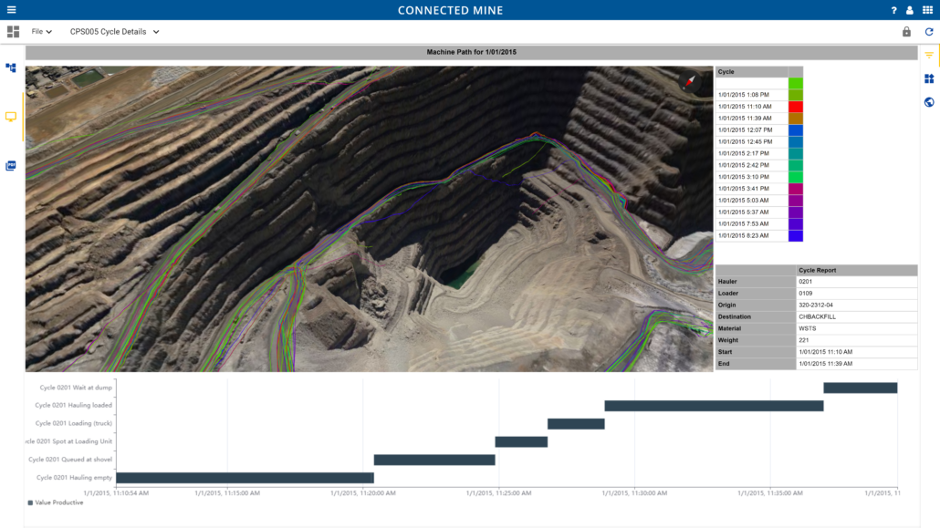Screen dimensions: 940x528
Task: Select the monitor display icon in left sidebar
Action: pyautogui.click(x=11, y=117)
